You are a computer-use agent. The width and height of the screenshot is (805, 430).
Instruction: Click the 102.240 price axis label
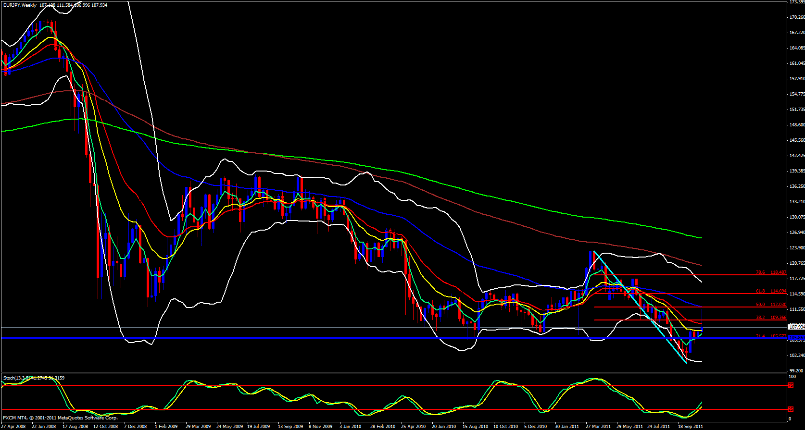click(x=797, y=356)
